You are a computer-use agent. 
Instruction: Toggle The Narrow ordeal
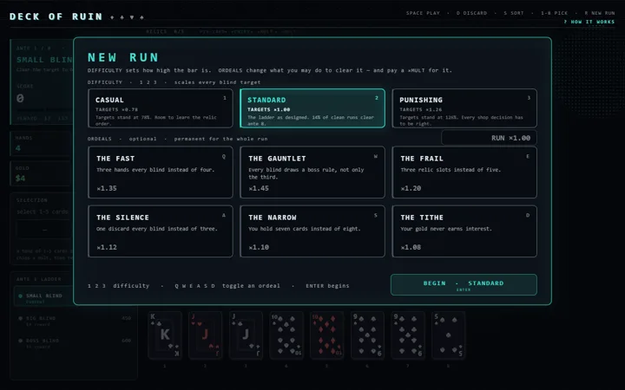click(312, 231)
